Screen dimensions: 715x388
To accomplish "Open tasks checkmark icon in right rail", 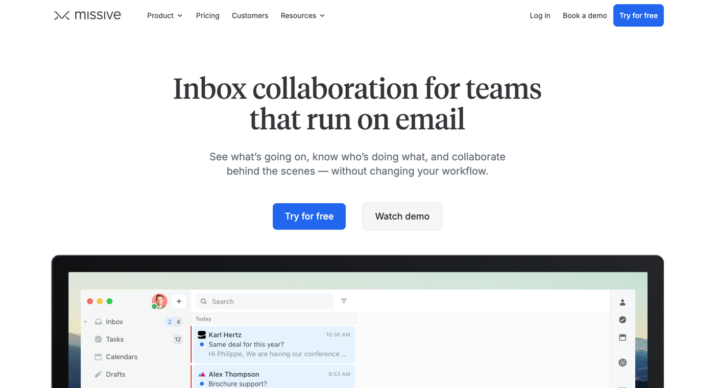I will click(x=623, y=320).
